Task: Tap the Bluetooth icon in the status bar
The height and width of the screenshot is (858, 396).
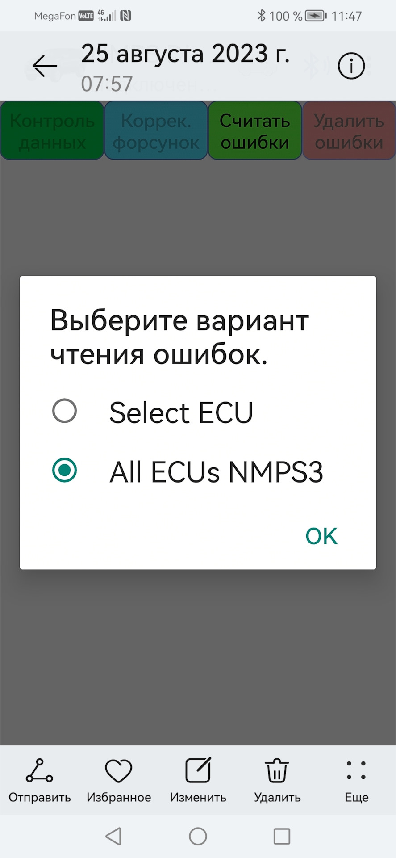Action: point(261,15)
